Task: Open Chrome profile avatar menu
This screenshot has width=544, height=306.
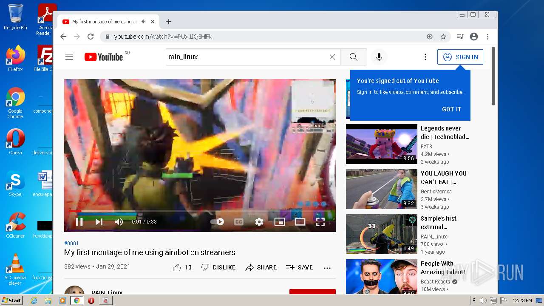Action: click(x=474, y=37)
